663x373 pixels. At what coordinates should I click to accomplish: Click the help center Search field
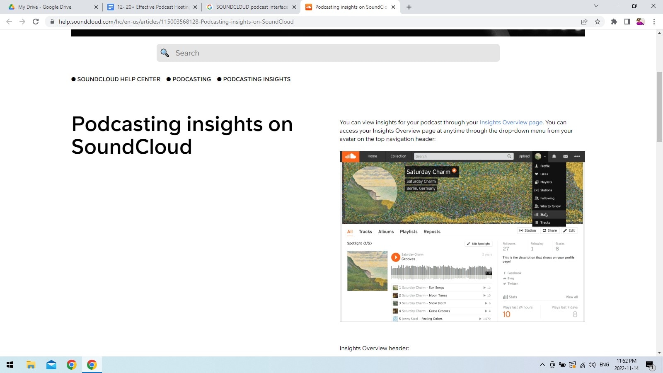(x=328, y=53)
